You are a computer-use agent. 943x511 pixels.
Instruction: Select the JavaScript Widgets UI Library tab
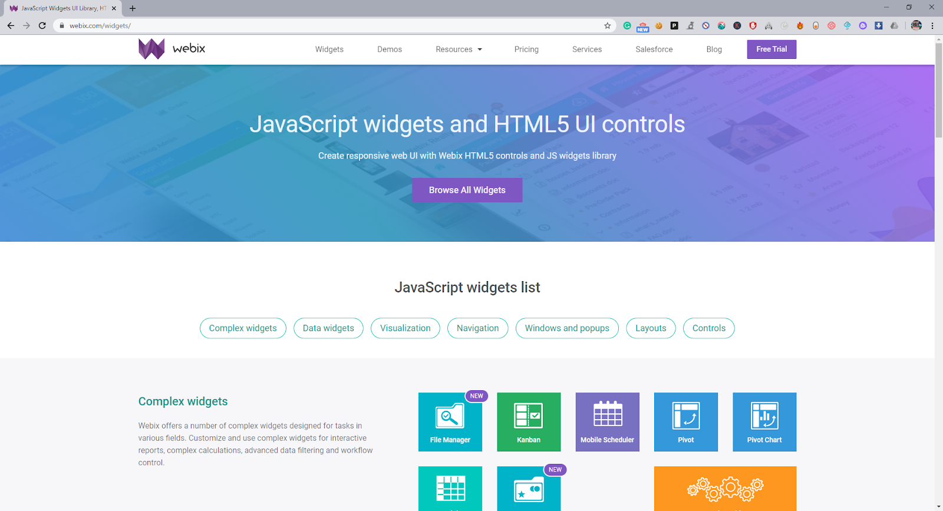click(61, 8)
